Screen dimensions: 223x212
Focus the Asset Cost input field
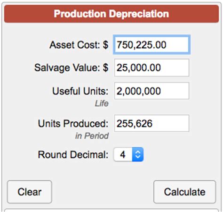click(x=151, y=45)
